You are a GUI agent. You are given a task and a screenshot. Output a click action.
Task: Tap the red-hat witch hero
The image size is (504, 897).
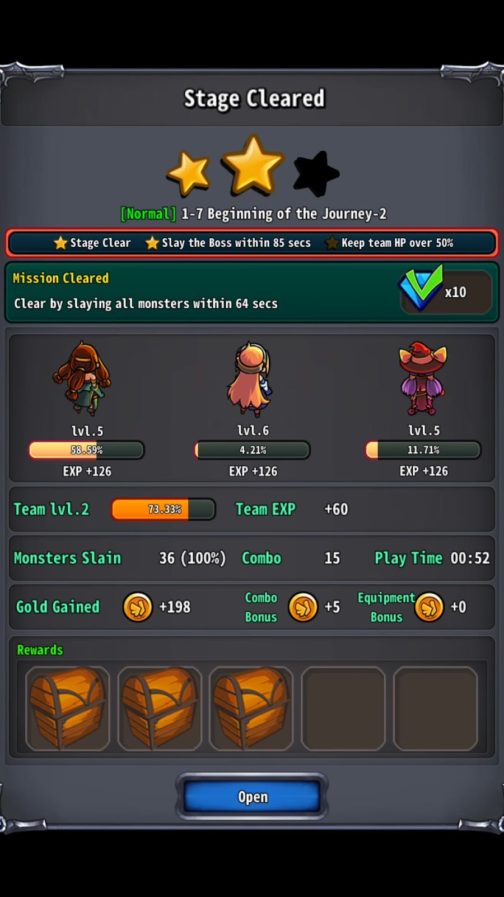pyautogui.click(x=423, y=378)
